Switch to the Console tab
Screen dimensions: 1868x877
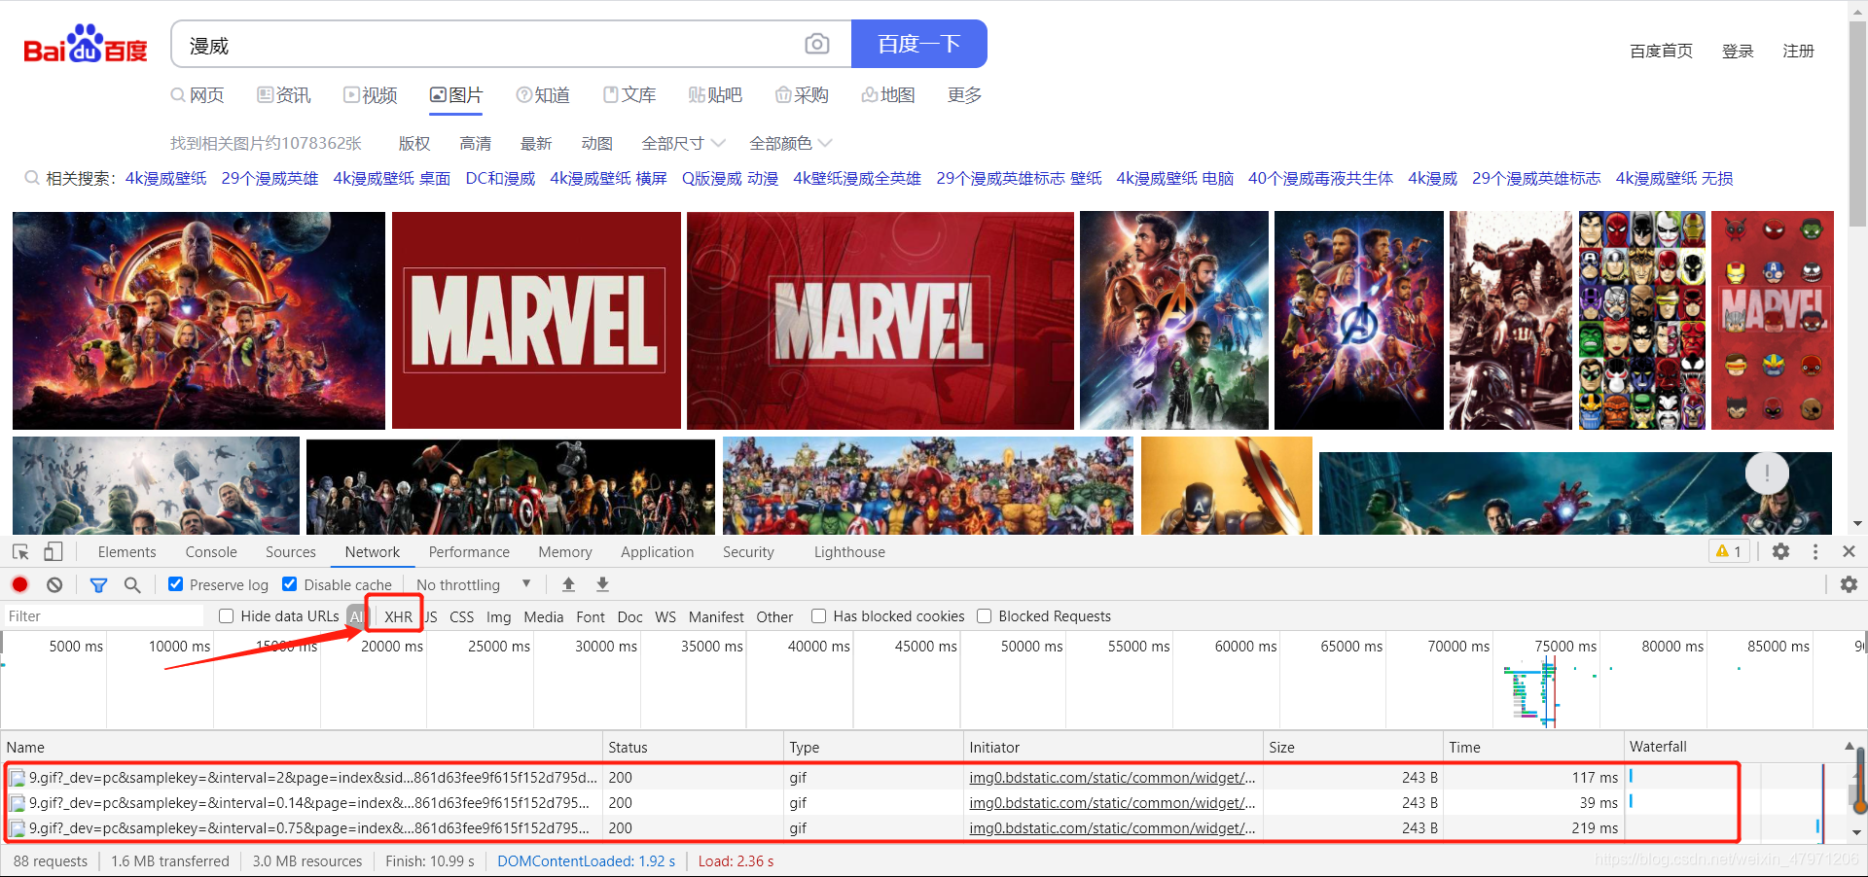(211, 552)
